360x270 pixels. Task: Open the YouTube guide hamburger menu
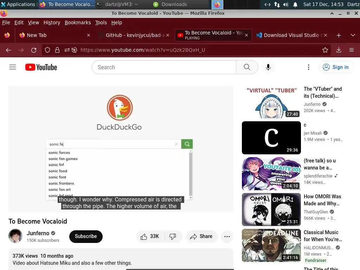coord(13,67)
